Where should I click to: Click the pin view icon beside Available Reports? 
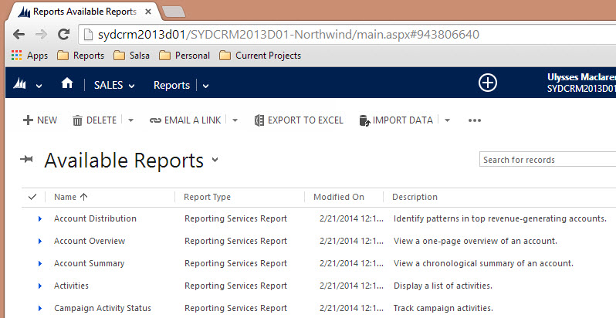27,160
